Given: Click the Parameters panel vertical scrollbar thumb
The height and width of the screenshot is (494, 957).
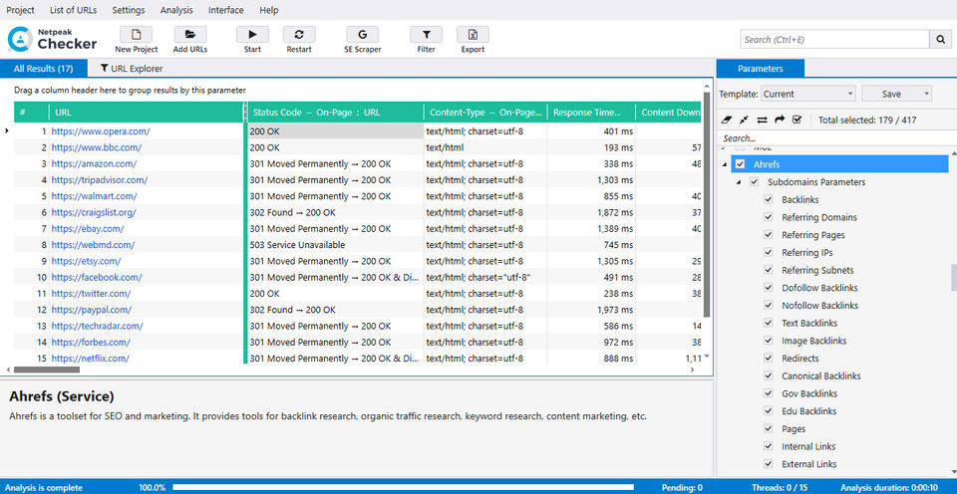Looking at the screenshot, I should [953, 278].
